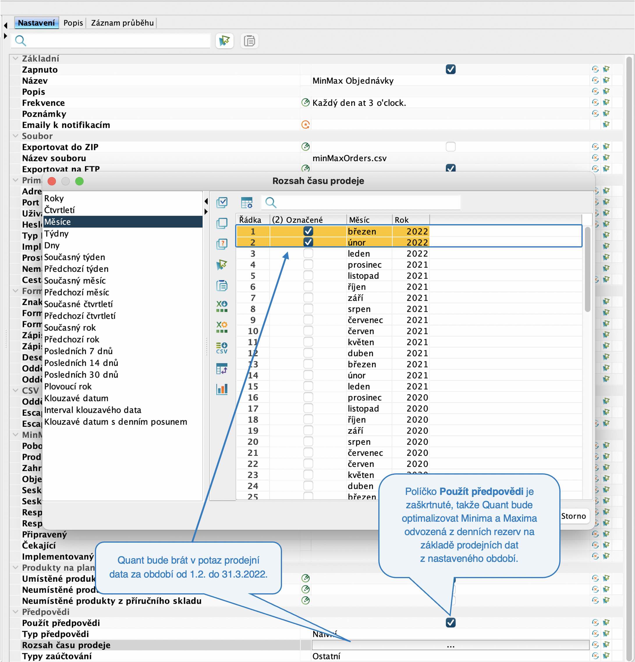This screenshot has height=662, width=635.
Task: Sort by the Řádka column header
Action: click(x=253, y=220)
